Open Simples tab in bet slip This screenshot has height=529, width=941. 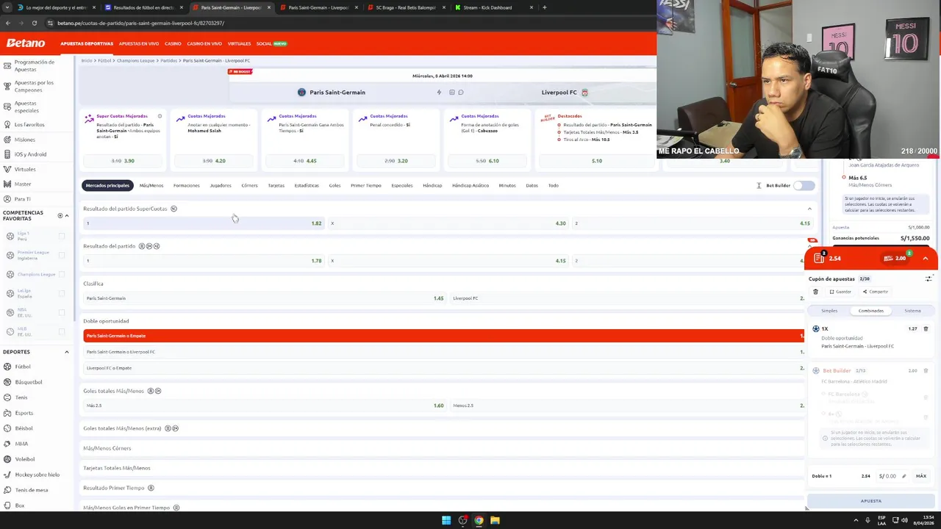click(829, 311)
